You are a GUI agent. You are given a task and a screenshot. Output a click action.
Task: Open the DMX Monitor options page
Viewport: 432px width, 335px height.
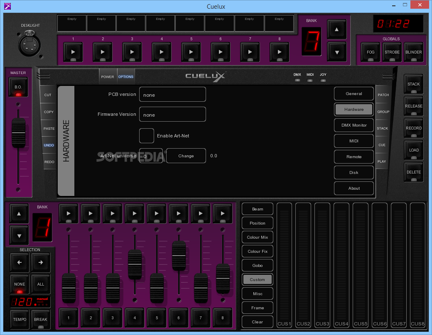coord(354,125)
